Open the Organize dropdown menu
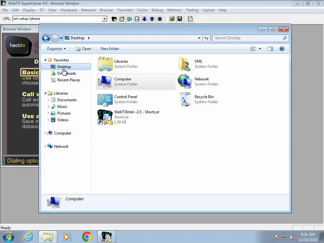This screenshot has height=243, width=324. [x=56, y=49]
